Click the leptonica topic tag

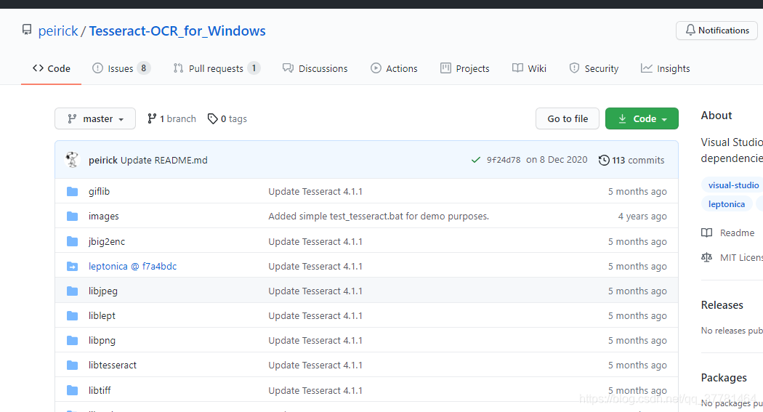pos(727,204)
